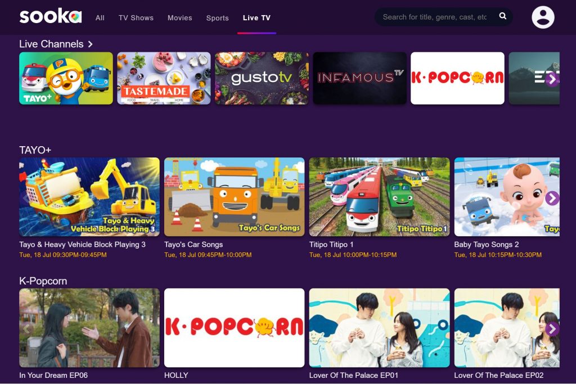This screenshot has height=384, width=576.
Task: Open Lover Of The Palace EP01 thumbnail
Action: (380, 328)
